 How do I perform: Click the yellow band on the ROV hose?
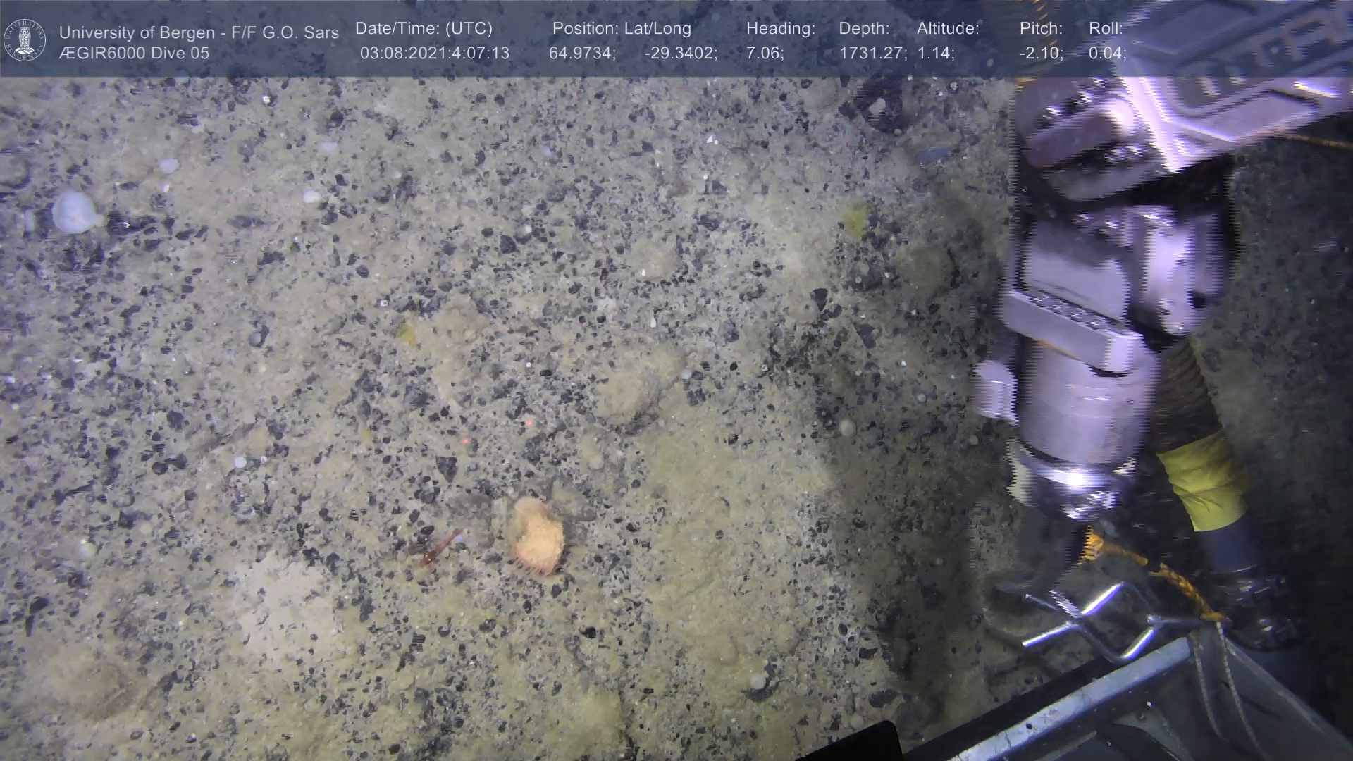[x=1204, y=478]
